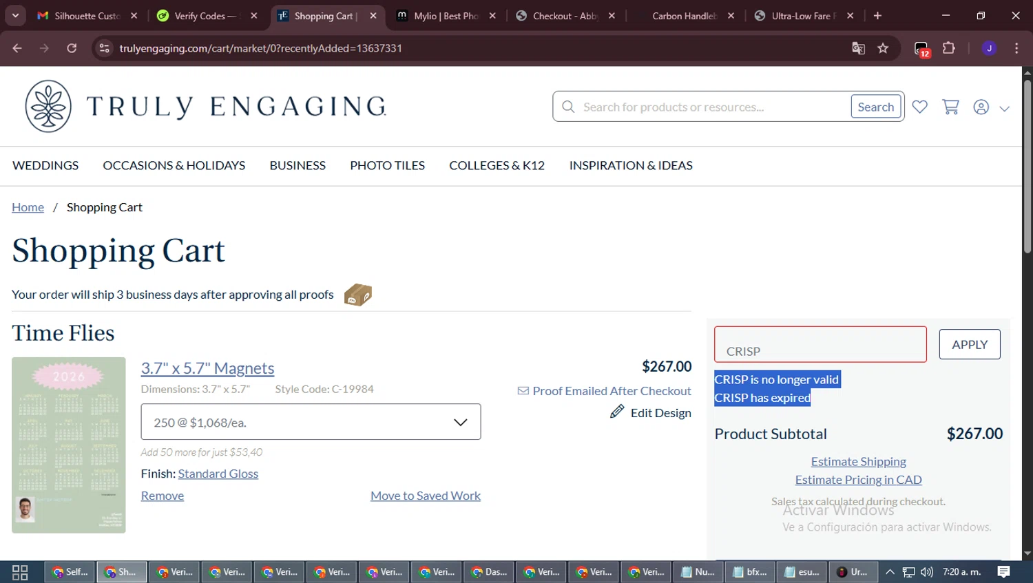Screen dimensions: 1033x583
Task: Focus the product search field
Action: [x=713, y=107]
